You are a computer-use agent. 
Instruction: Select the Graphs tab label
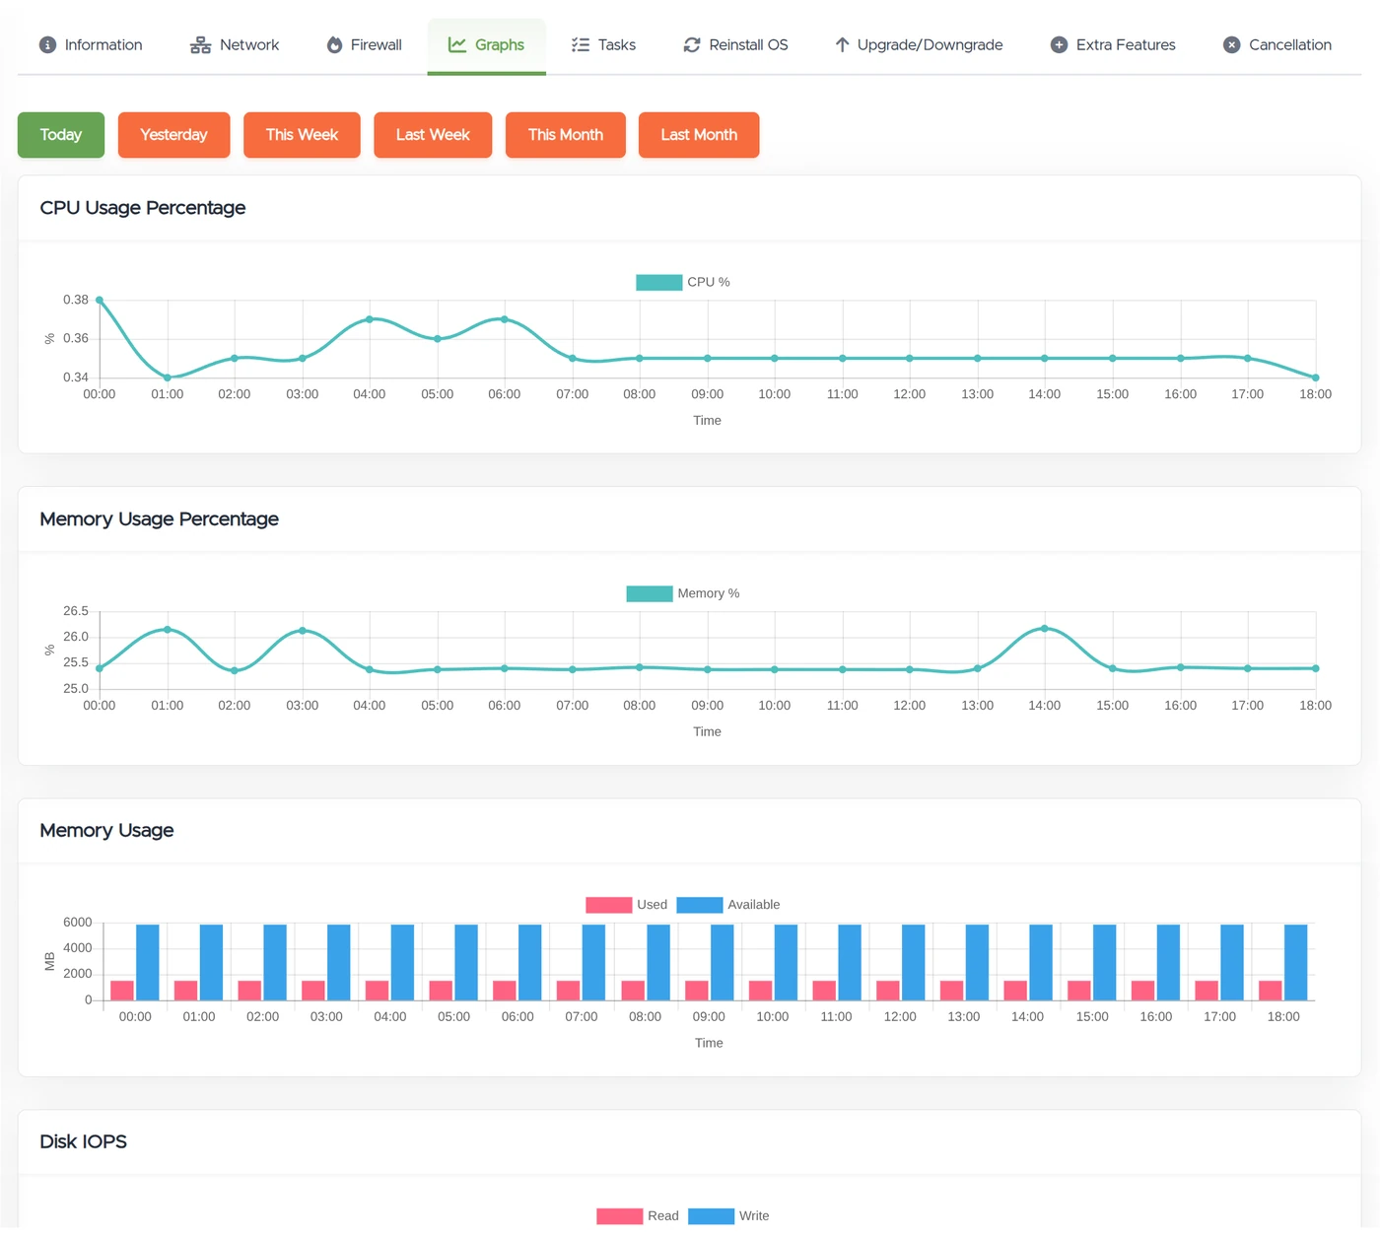tap(500, 45)
